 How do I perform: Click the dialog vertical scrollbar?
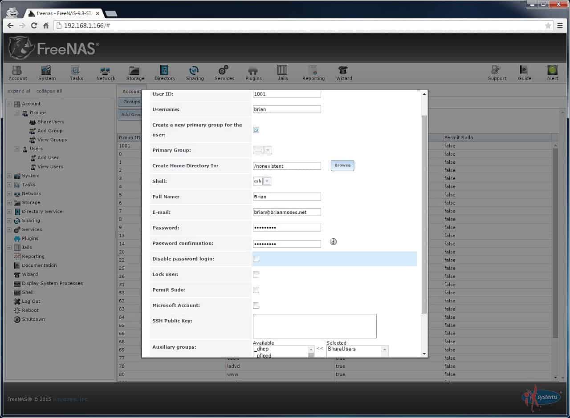[x=424, y=213]
